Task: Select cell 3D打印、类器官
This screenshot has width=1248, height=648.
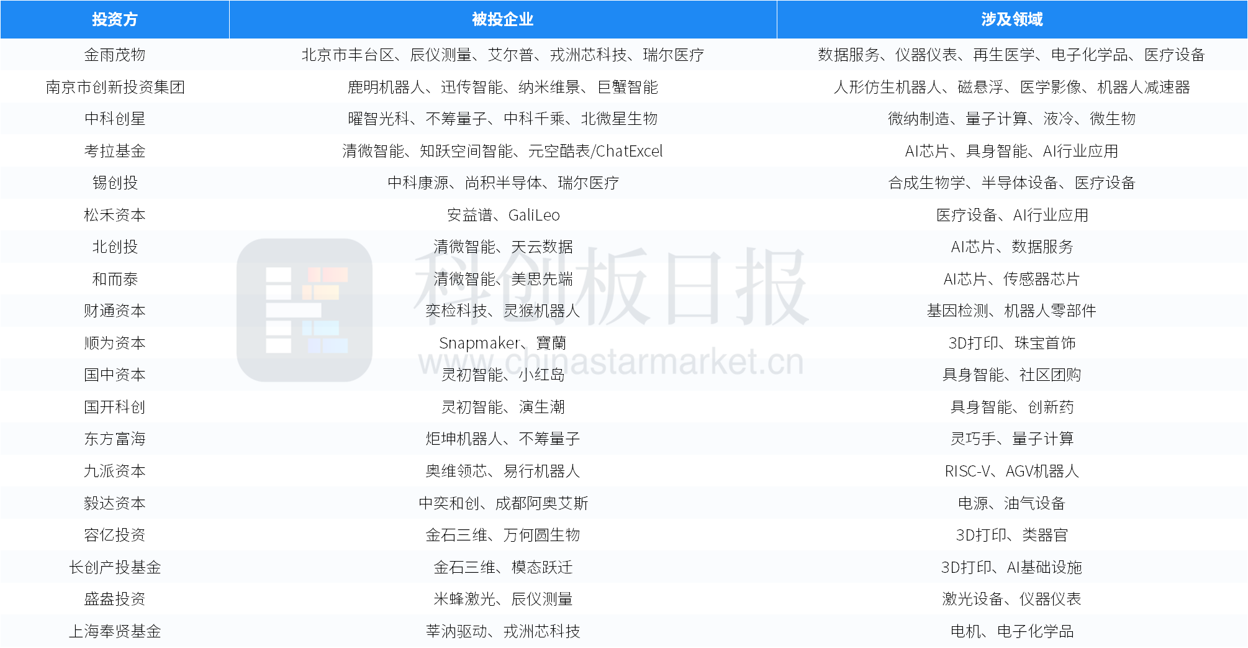Action: (1012, 535)
